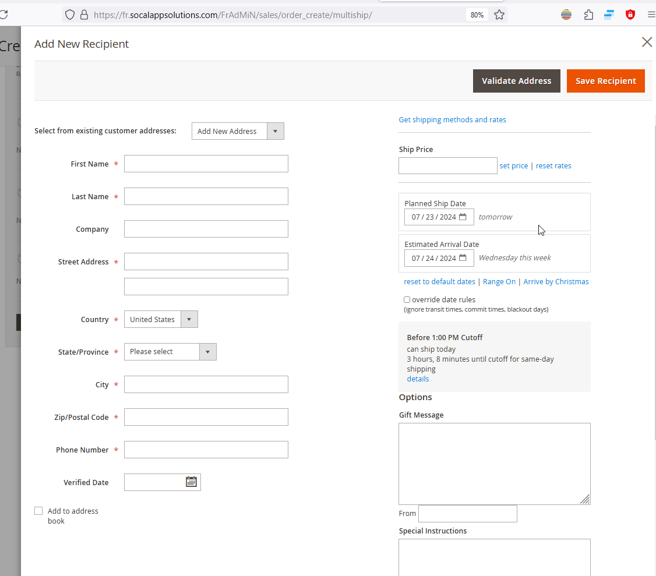Bookmark page with the star icon
The height and width of the screenshot is (576, 656).
499,15
